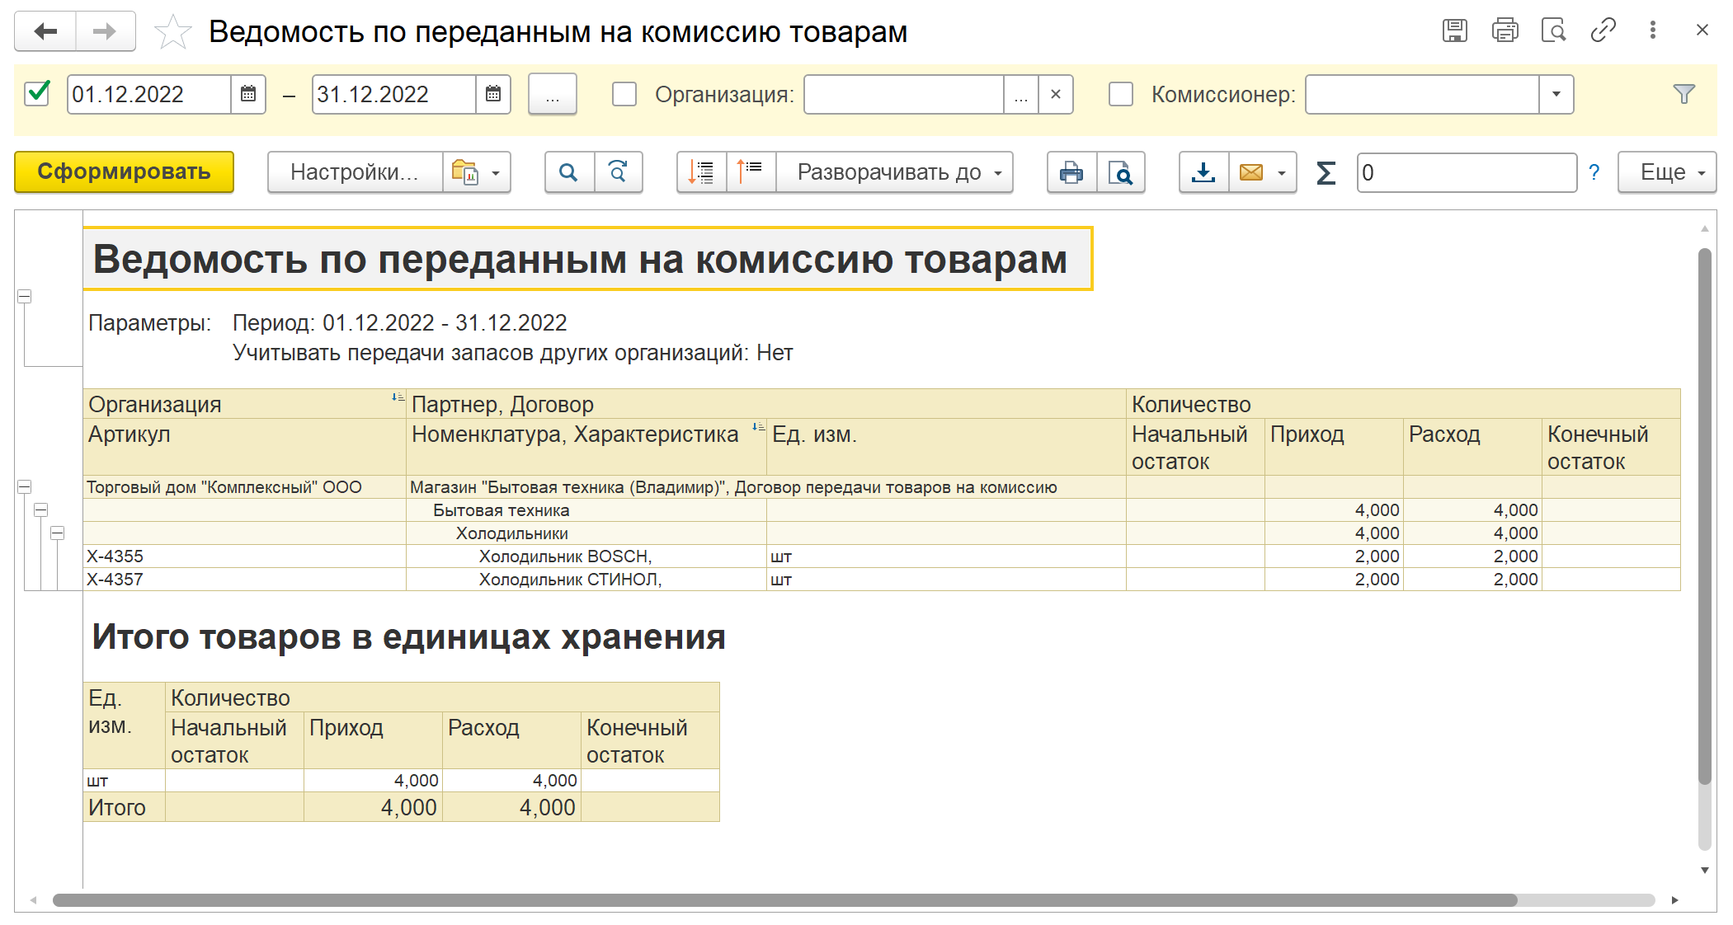1733x925 pixels.
Task: Click the find magnifier icon in toolbar
Action: coord(568,172)
